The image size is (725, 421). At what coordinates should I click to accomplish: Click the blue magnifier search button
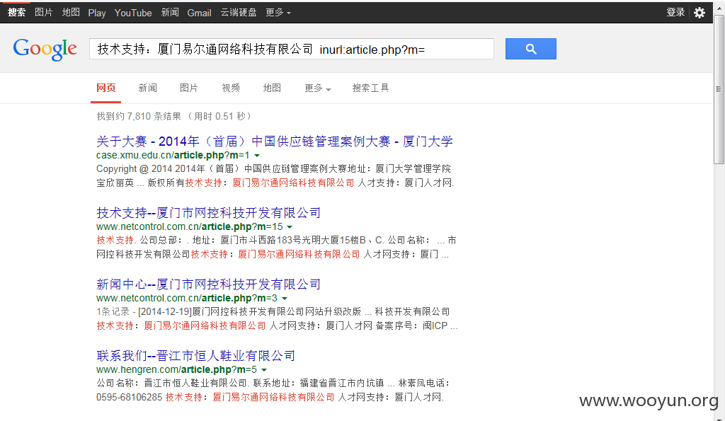click(530, 49)
